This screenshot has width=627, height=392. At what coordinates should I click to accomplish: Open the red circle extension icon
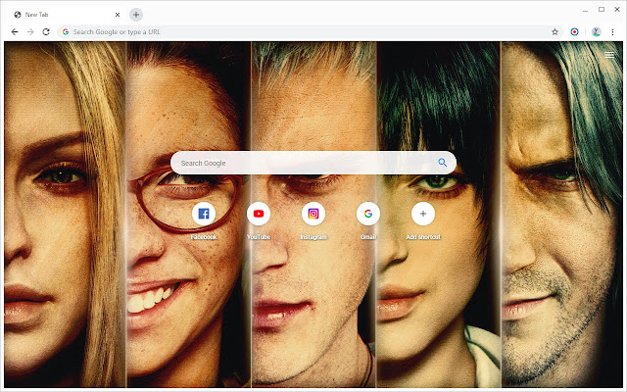[574, 32]
